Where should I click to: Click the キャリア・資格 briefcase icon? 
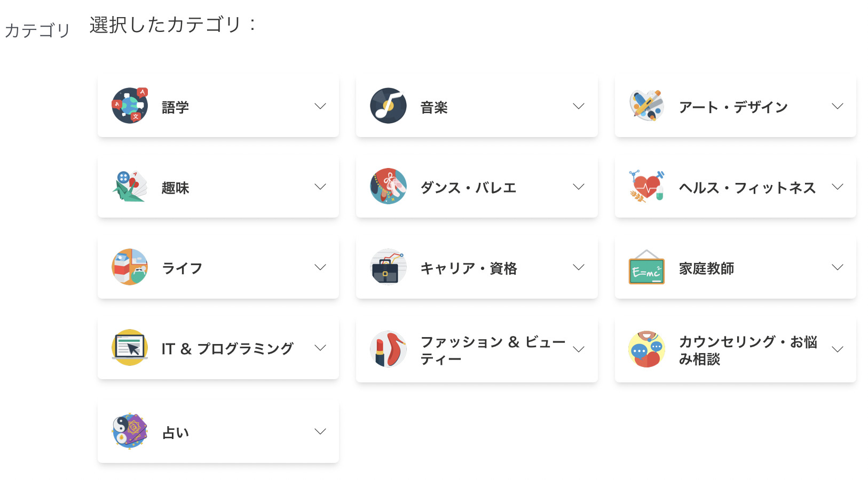[x=388, y=267]
